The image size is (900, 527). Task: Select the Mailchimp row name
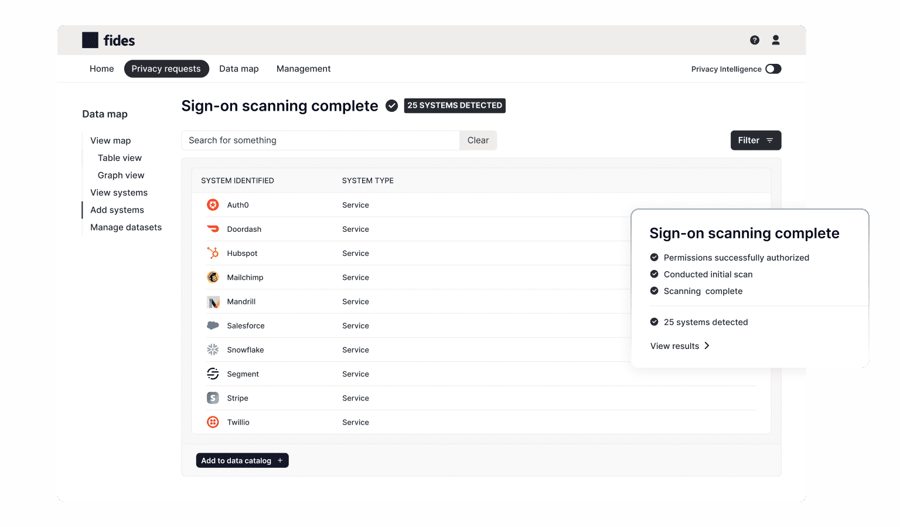[x=245, y=278]
